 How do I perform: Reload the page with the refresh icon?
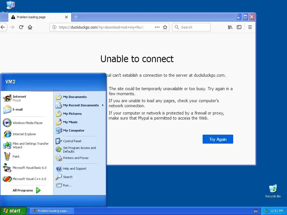pos(21,27)
